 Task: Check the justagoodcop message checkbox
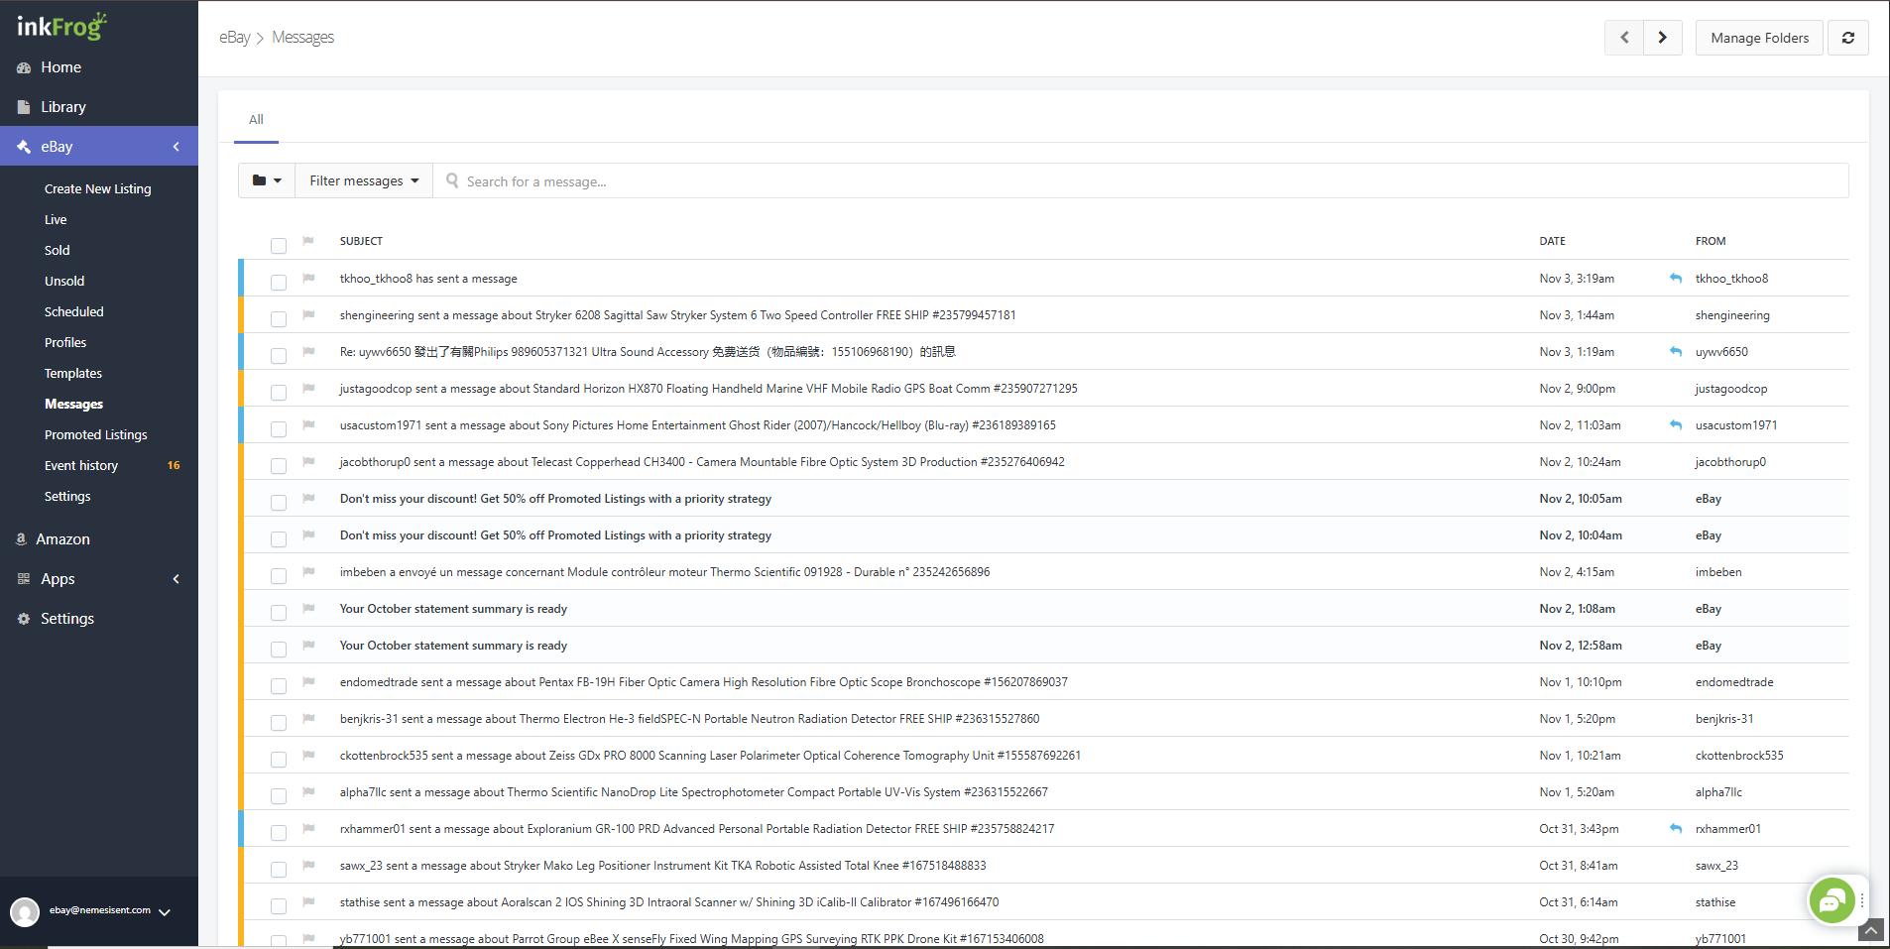pyautogui.click(x=279, y=392)
